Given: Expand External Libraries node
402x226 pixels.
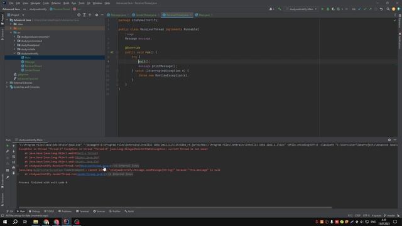Looking at the screenshot, I should 7,83.
